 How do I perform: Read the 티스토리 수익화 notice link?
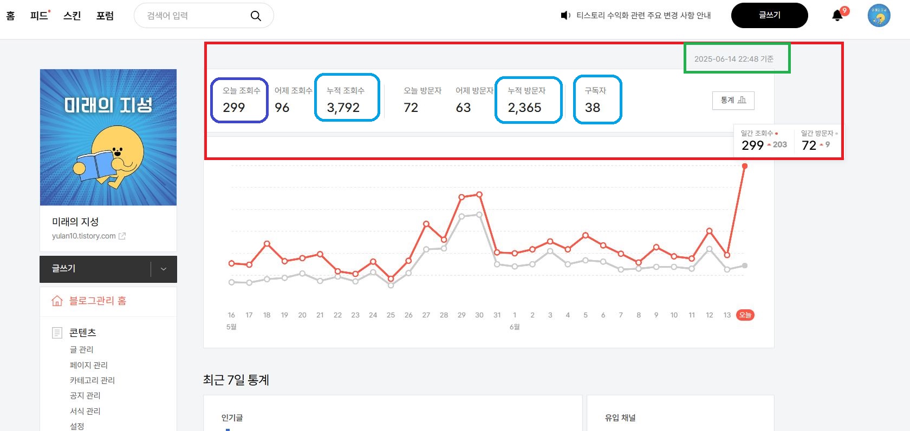(643, 16)
